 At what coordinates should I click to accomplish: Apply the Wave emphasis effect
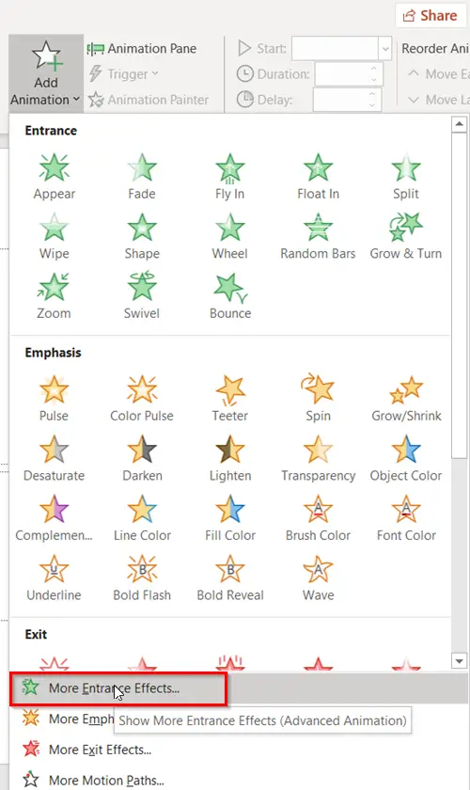coord(318,577)
